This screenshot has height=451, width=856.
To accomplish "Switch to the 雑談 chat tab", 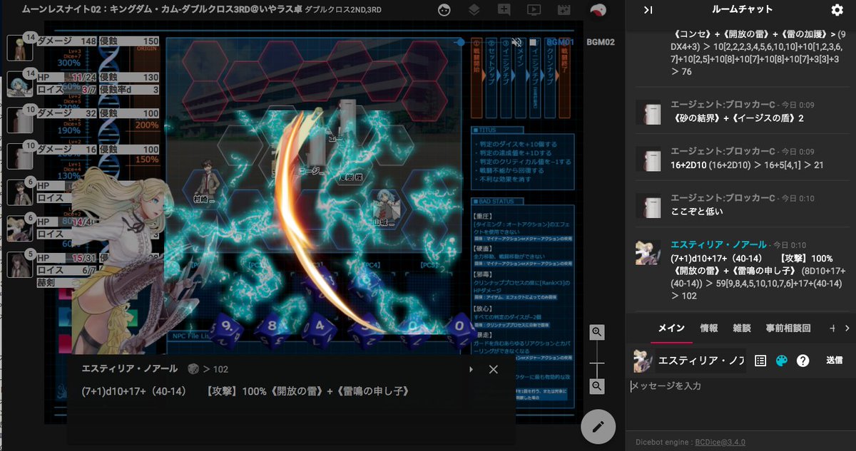I will click(742, 328).
